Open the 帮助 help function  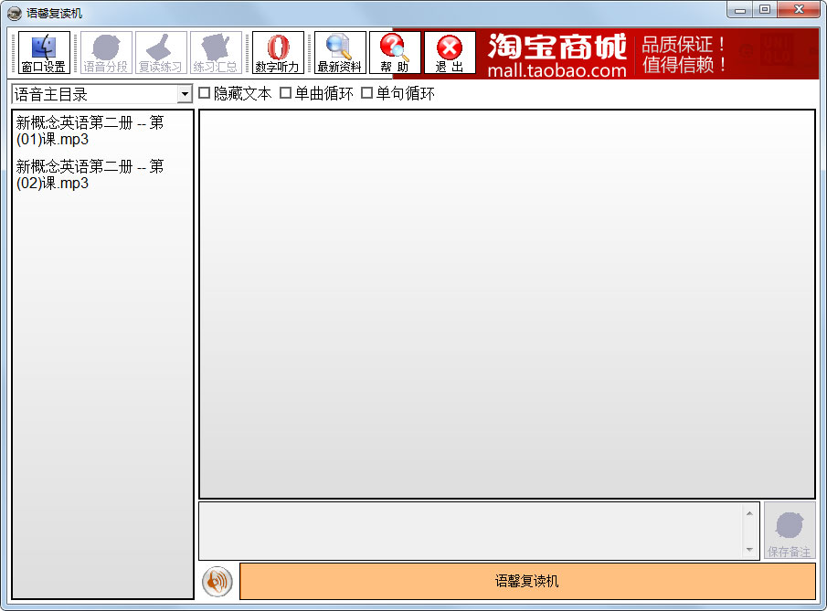(x=395, y=52)
